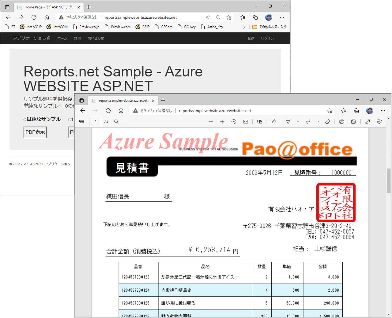392x318 pixels.
Task: Open new tab in PDF window
Action: pos(163,100)
